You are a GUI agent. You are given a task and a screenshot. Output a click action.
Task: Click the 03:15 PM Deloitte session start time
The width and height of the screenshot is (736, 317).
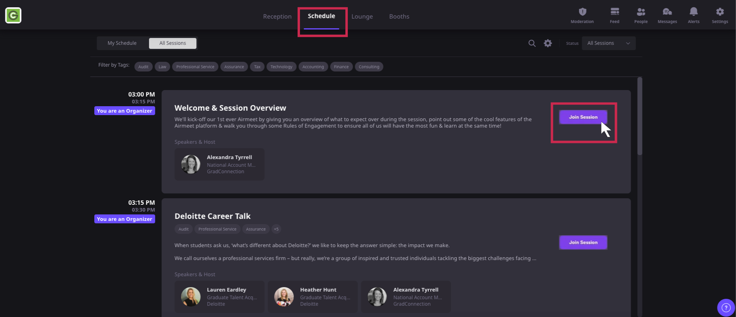pos(142,202)
